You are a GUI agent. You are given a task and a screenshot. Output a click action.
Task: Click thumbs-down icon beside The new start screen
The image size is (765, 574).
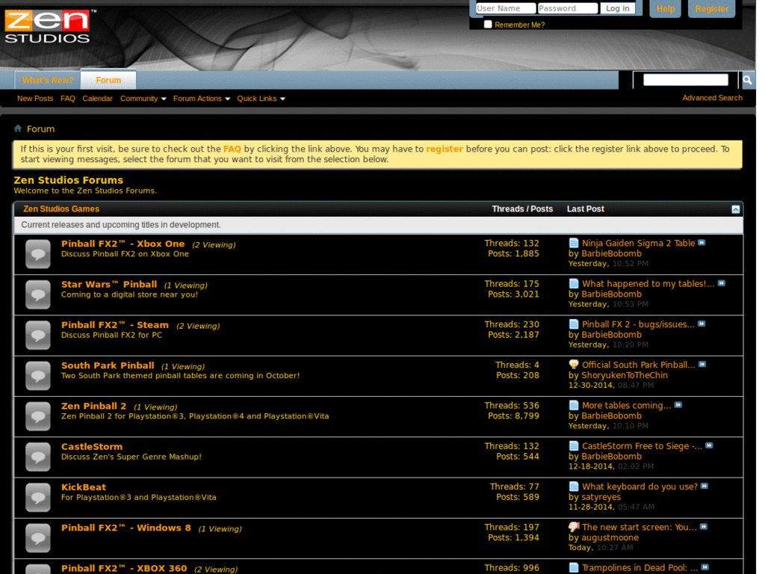(574, 527)
